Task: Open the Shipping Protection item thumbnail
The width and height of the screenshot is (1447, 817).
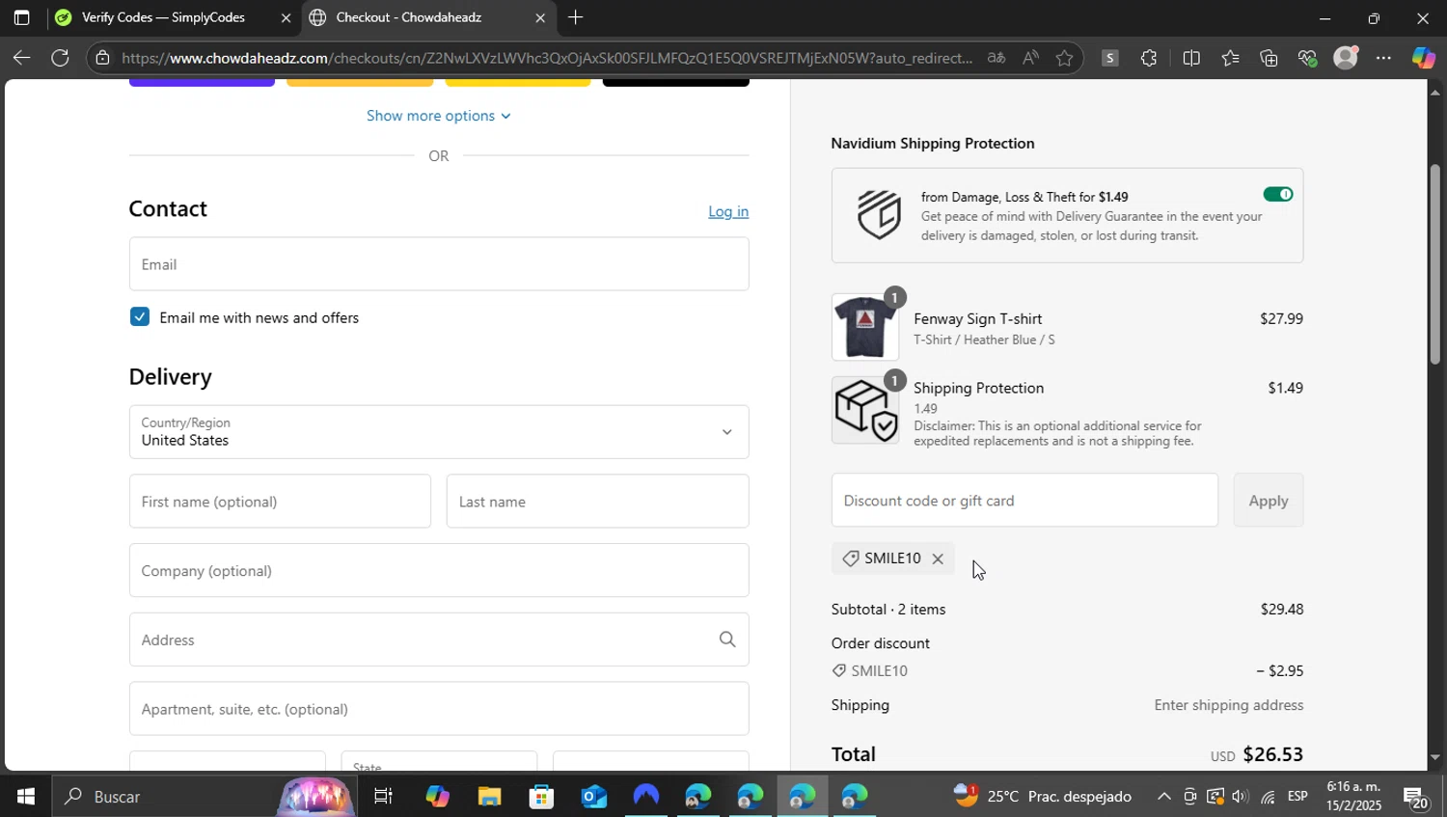Action: (864, 410)
